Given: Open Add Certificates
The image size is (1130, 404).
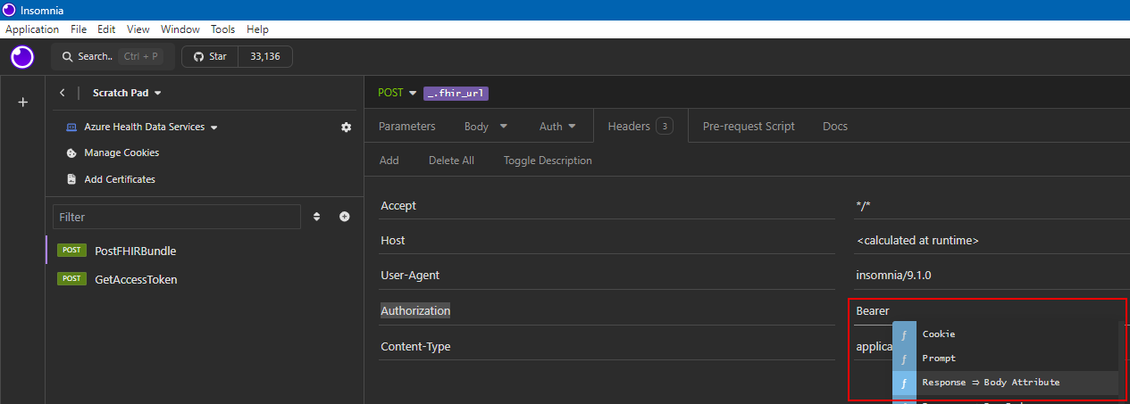Looking at the screenshot, I should click(x=120, y=179).
